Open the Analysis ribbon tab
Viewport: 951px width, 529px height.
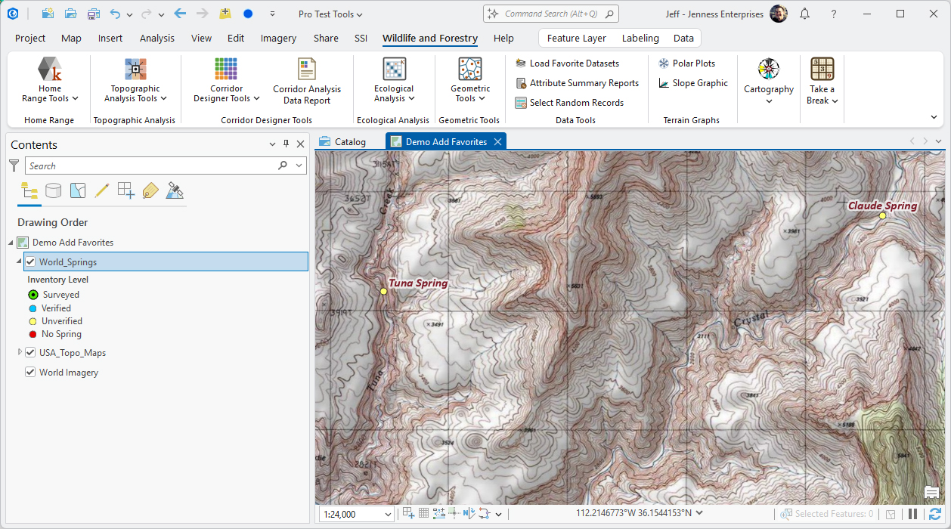click(x=157, y=39)
